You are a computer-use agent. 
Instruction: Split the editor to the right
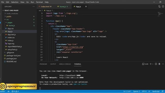163,6
